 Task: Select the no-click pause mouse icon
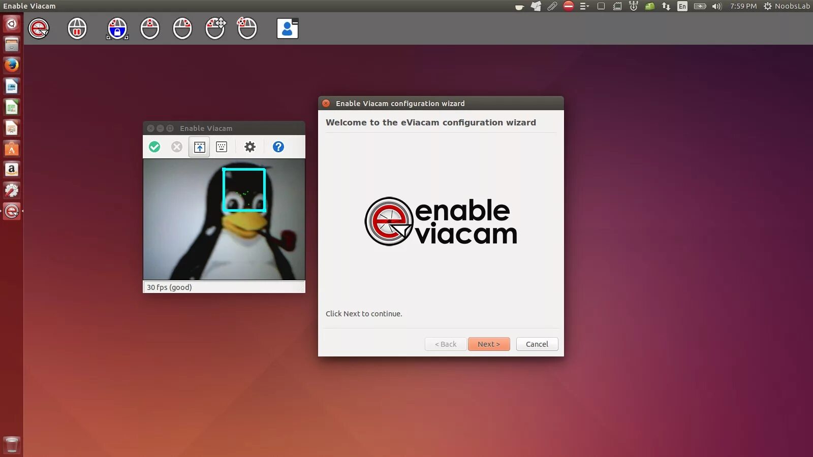pyautogui.click(x=77, y=28)
